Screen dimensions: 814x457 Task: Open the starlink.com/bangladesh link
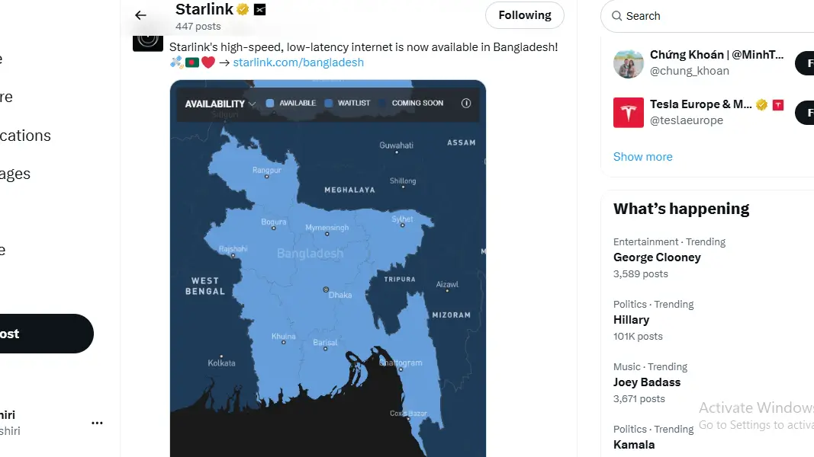point(298,62)
